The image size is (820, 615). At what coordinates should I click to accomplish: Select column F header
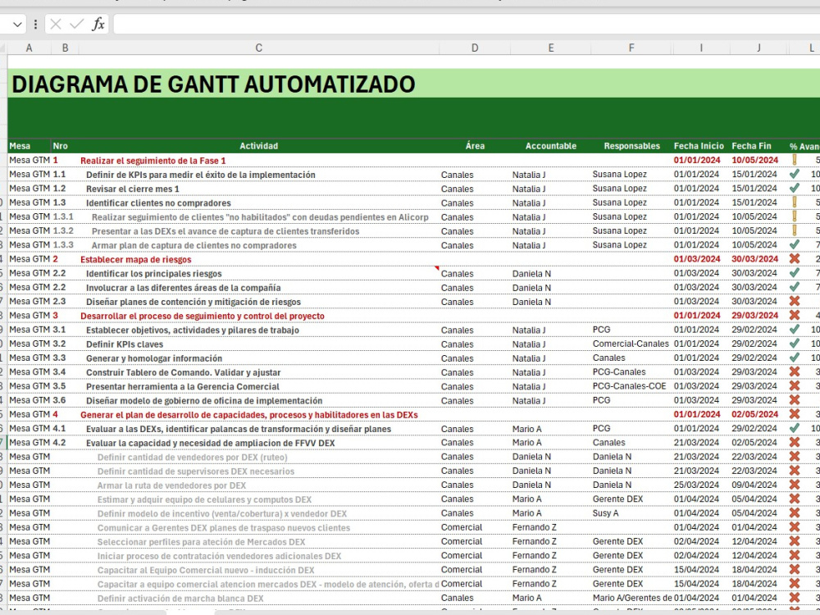(x=631, y=48)
